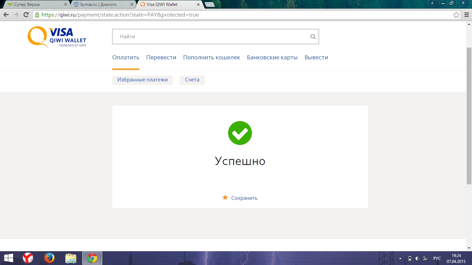The width and height of the screenshot is (472, 265).
Task: Switch keyboard language from РУС
Action: [437, 258]
